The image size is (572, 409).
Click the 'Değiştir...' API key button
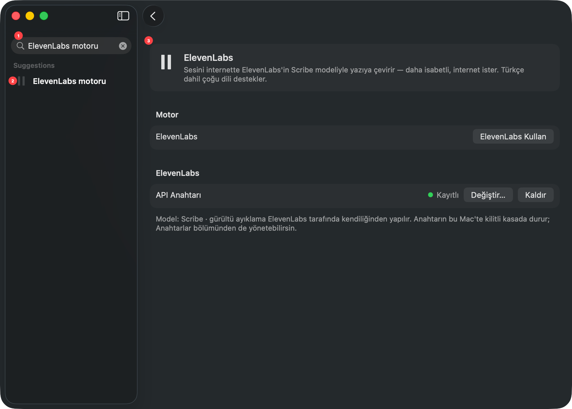[488, 195]
